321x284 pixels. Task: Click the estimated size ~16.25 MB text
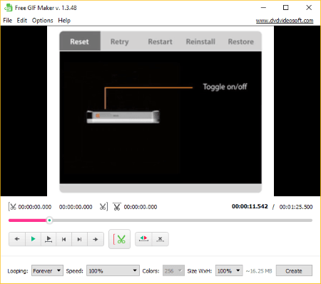pyautogui.click(x=259, y=271)
